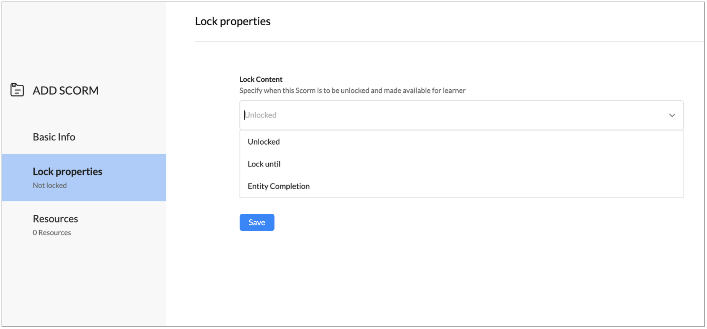Click the text cursor in Lock Content box

pyautogui.click(x=244, y=115)
